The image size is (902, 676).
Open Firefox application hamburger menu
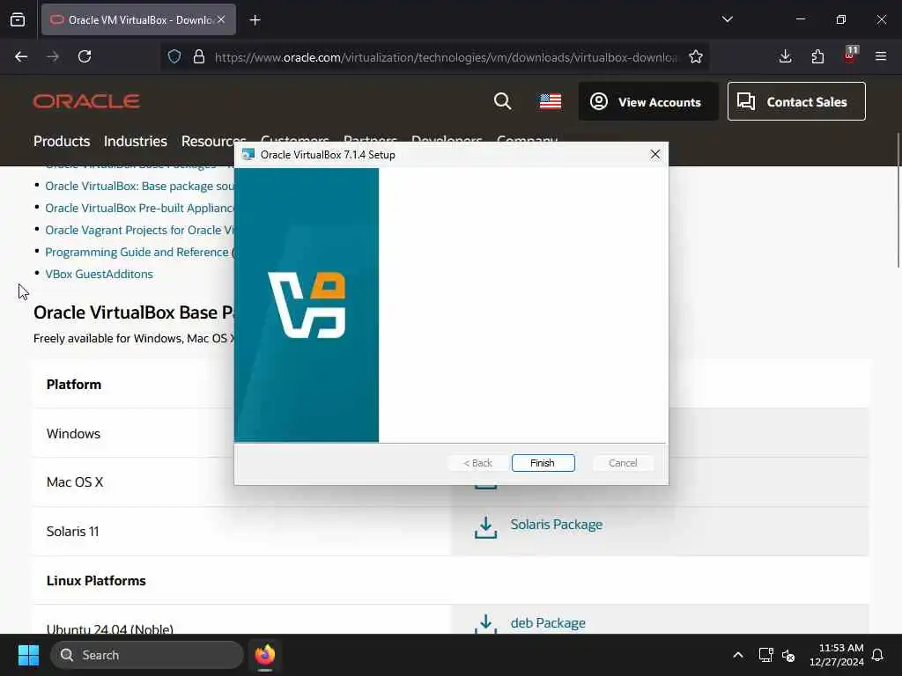tap(881, 56)
